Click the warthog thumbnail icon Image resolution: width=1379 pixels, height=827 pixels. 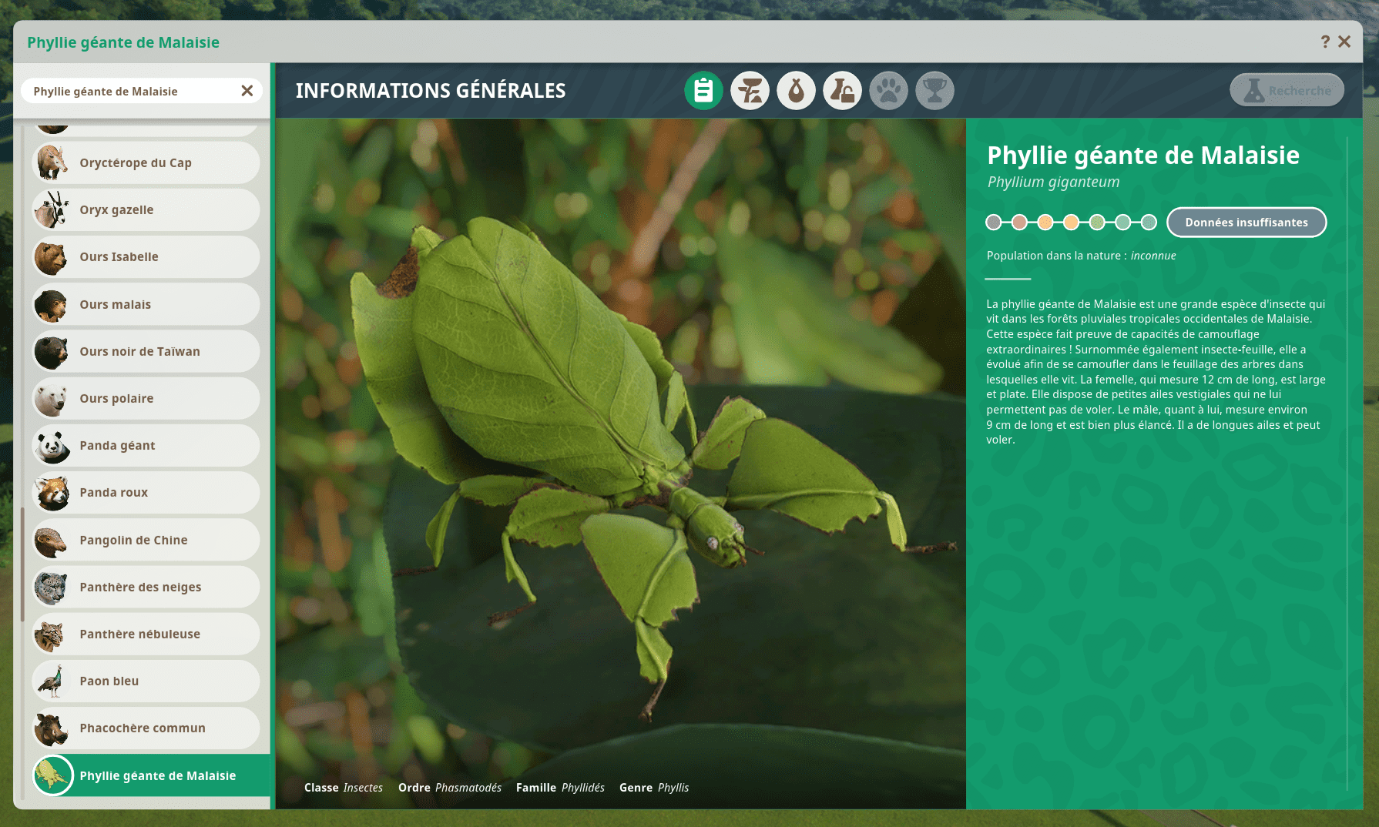click(52, 728)
